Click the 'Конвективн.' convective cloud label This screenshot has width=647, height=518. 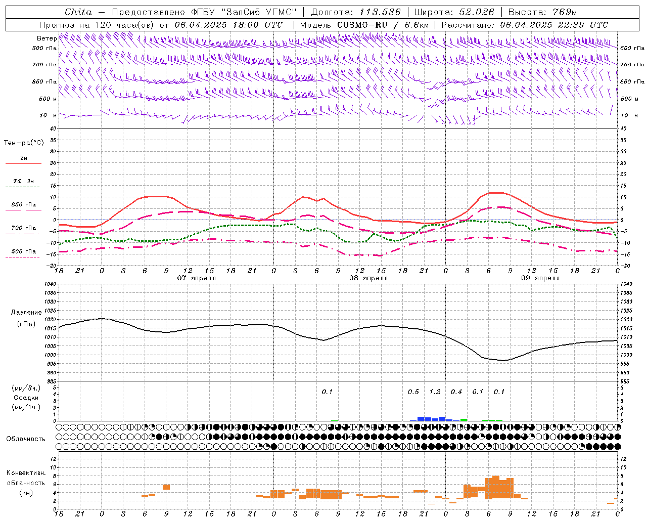click(x=26, y=473)
